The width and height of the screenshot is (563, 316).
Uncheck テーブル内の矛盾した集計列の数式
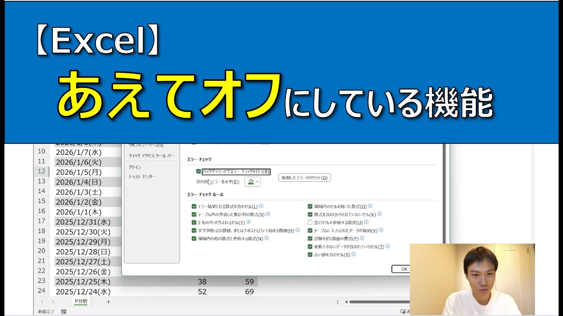pyautogui.click(x=194, y=214)
